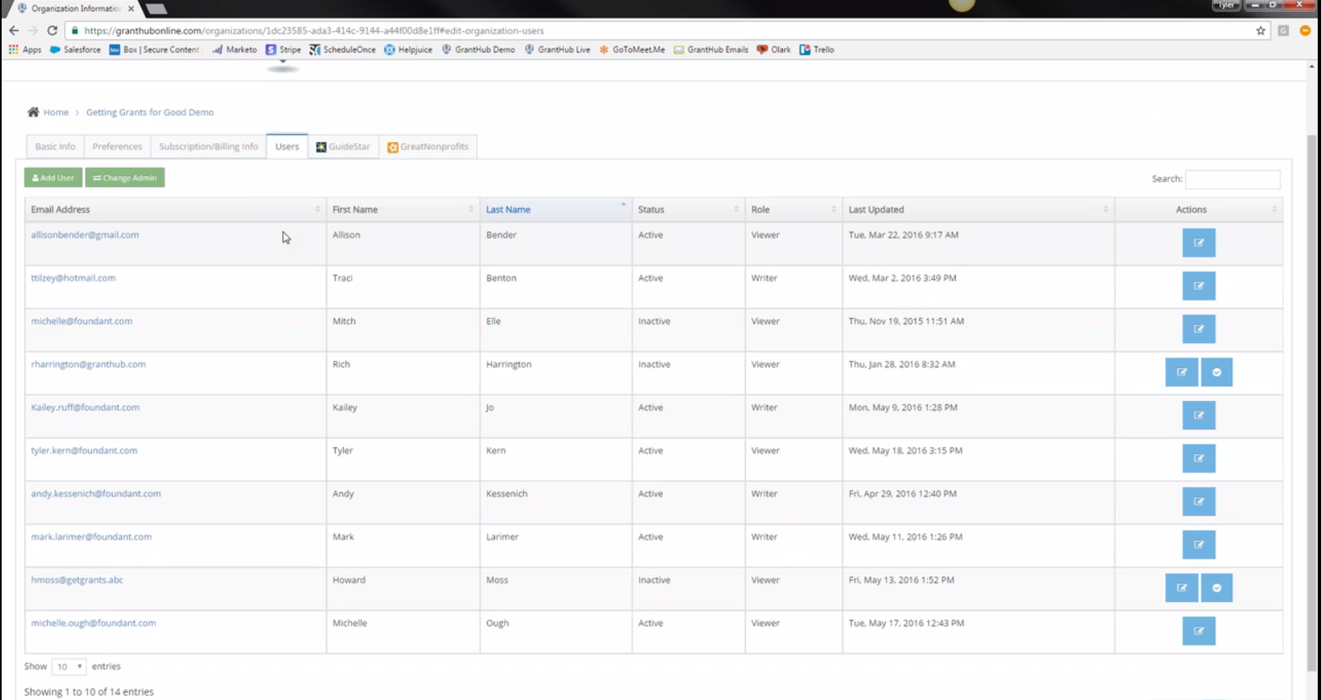Open rharrington@granthub.com email link

pos(88,364)
